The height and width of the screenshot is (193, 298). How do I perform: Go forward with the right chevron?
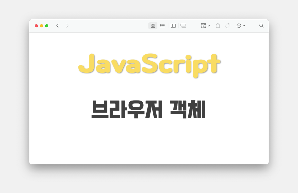67,26
